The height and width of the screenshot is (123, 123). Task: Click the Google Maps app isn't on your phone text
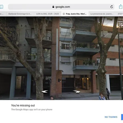[32, 109]
